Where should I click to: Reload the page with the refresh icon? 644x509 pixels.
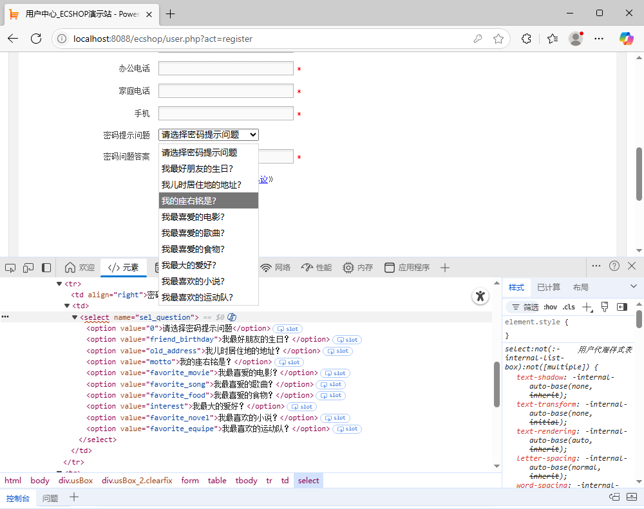pyautogui.click(x=36, y=39)
